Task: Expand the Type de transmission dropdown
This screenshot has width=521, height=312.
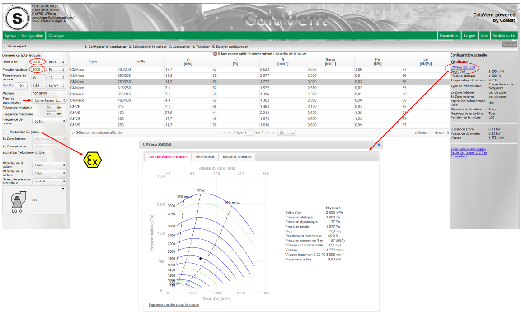Action: (49, 100)
